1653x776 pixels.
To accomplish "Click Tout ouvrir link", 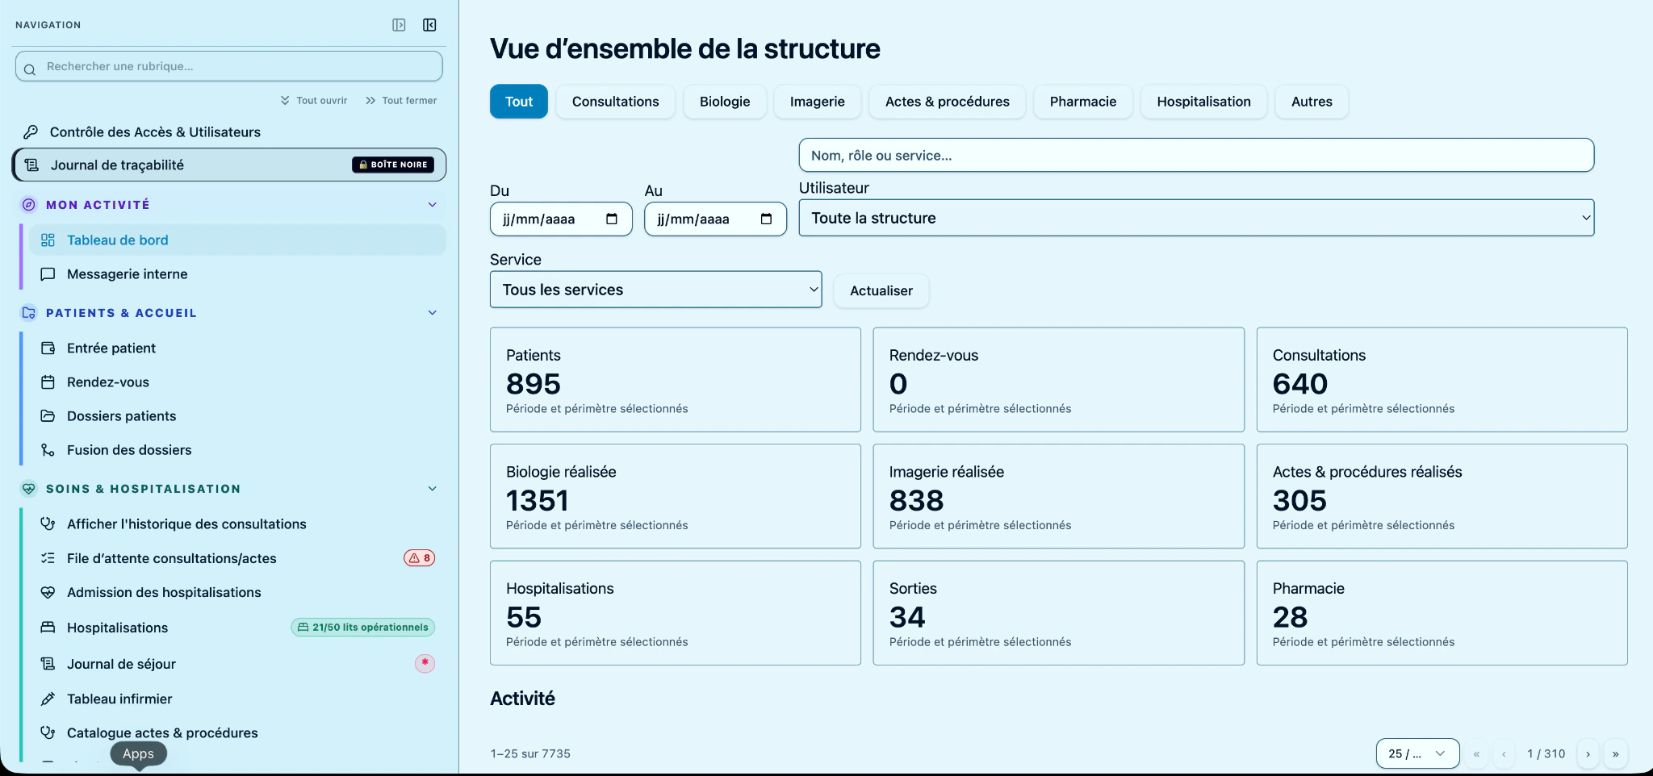I will [314, 100].
